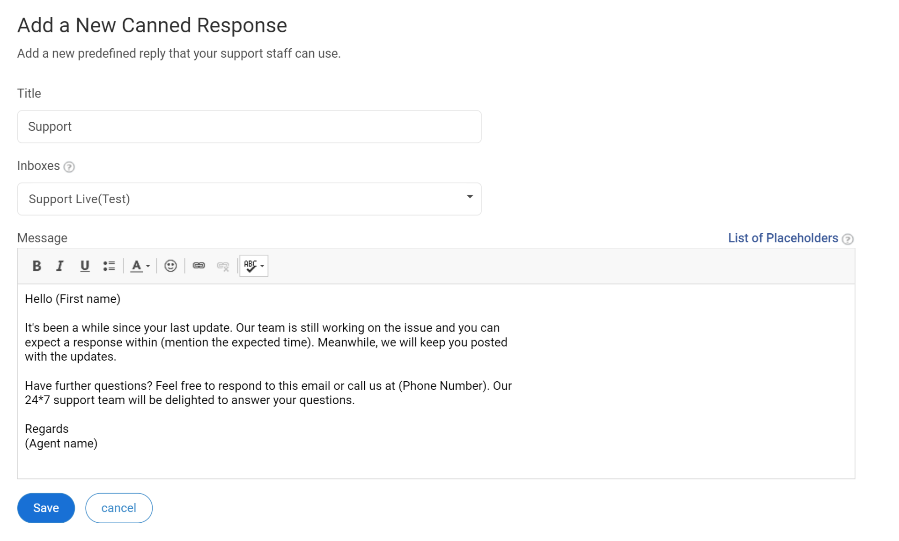Click the insert link icon

[x=199, y=266]
